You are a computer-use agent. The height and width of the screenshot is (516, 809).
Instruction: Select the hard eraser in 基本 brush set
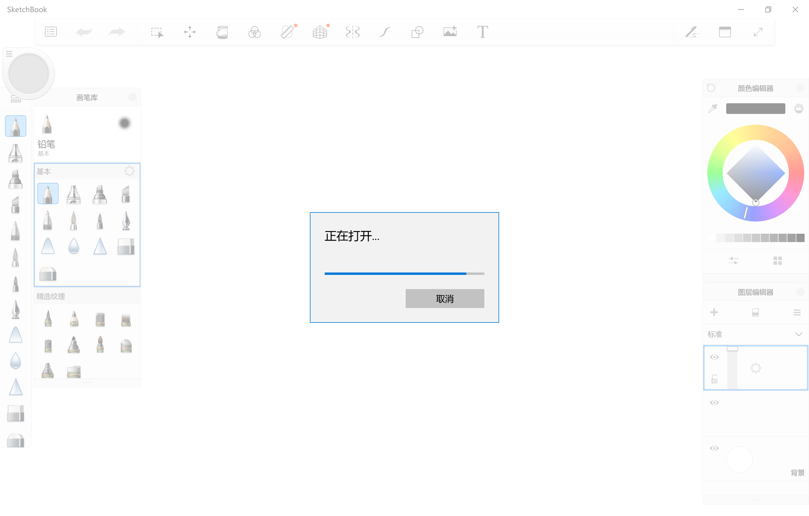(126, 246)
